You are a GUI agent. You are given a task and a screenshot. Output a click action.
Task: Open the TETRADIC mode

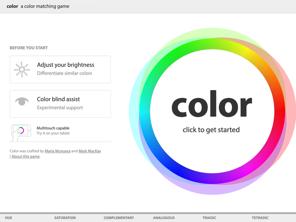260,218
